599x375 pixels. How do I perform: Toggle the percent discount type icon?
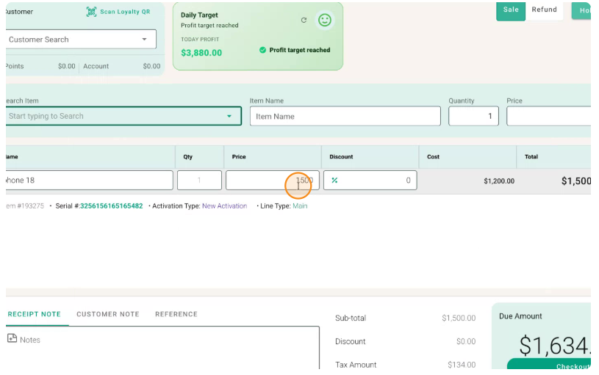pos(334,181)
